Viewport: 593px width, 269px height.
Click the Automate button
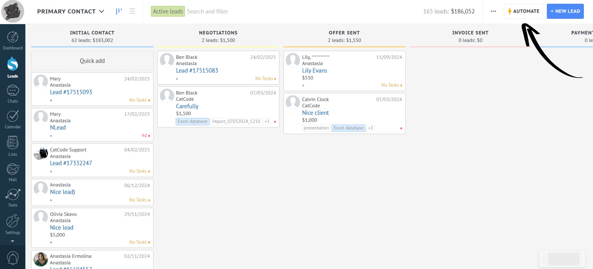coord(523,12)
